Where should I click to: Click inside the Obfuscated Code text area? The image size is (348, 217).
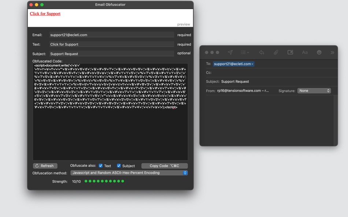point(110,112)
